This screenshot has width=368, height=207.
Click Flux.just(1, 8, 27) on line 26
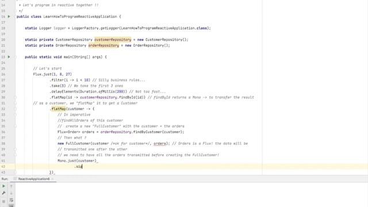click(x=52, y=74)
